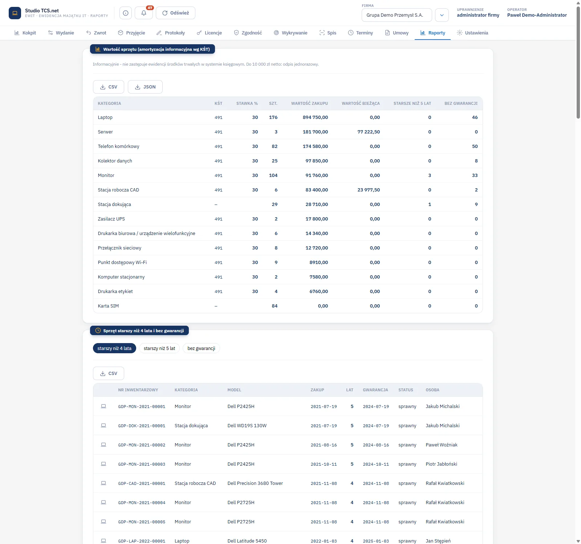This screenshot has height=544, width=581.
Task: Click inventory number GDP-LAP-2022-00001
Action: click(x=142, y=541)
